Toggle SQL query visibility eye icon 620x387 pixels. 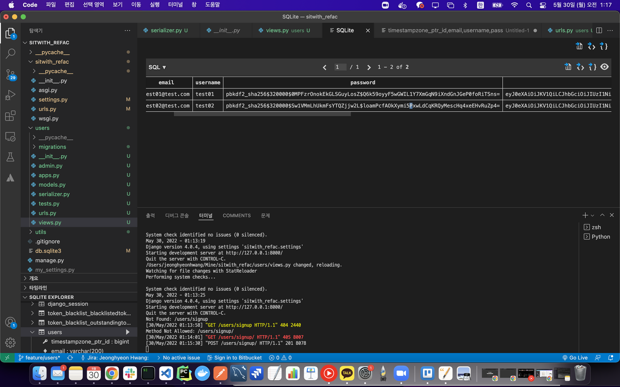click(604, 67)
